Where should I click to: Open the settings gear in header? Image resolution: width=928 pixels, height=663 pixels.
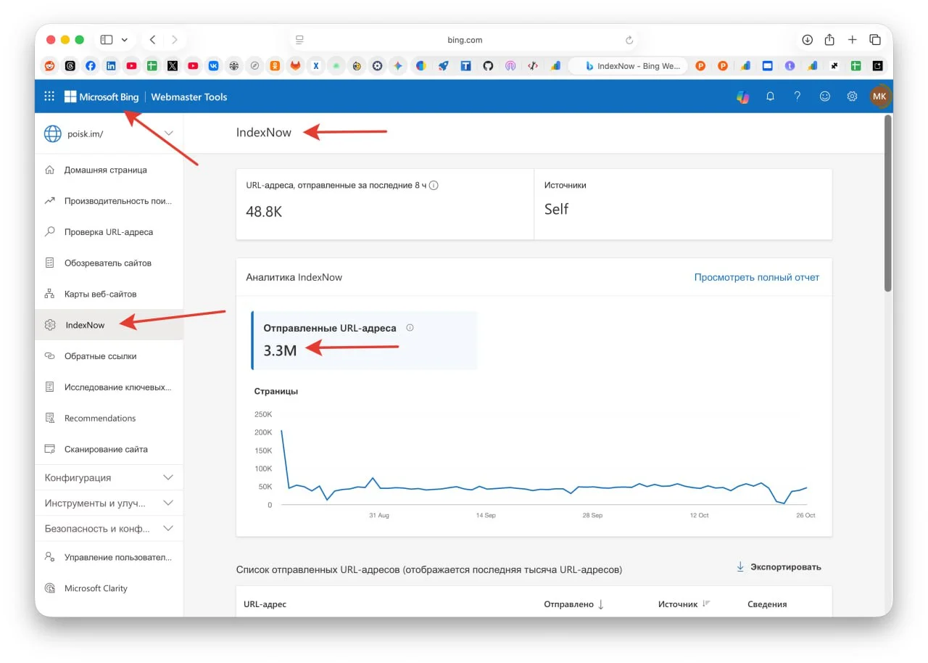[853, 96]
